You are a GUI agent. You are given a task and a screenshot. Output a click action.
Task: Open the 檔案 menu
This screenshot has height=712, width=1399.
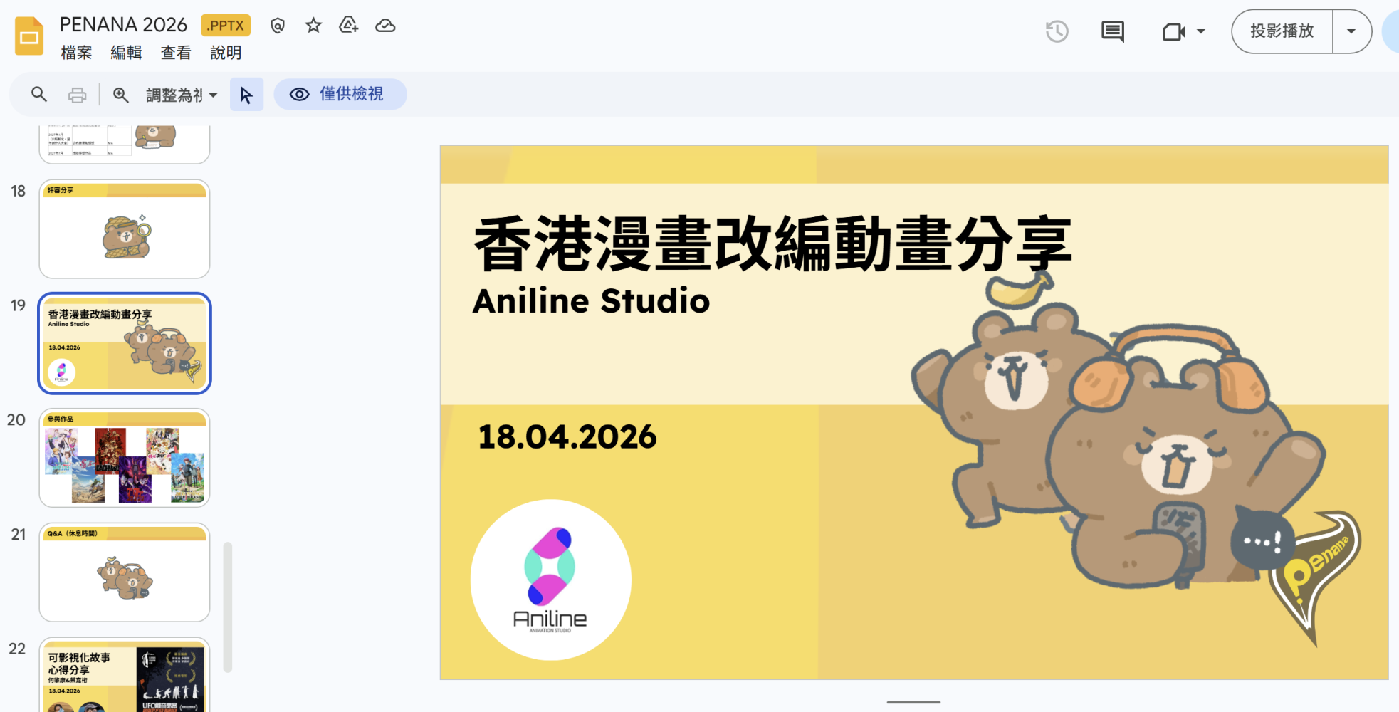[x=76, y=53]
